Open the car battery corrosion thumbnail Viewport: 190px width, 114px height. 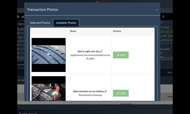49,89
